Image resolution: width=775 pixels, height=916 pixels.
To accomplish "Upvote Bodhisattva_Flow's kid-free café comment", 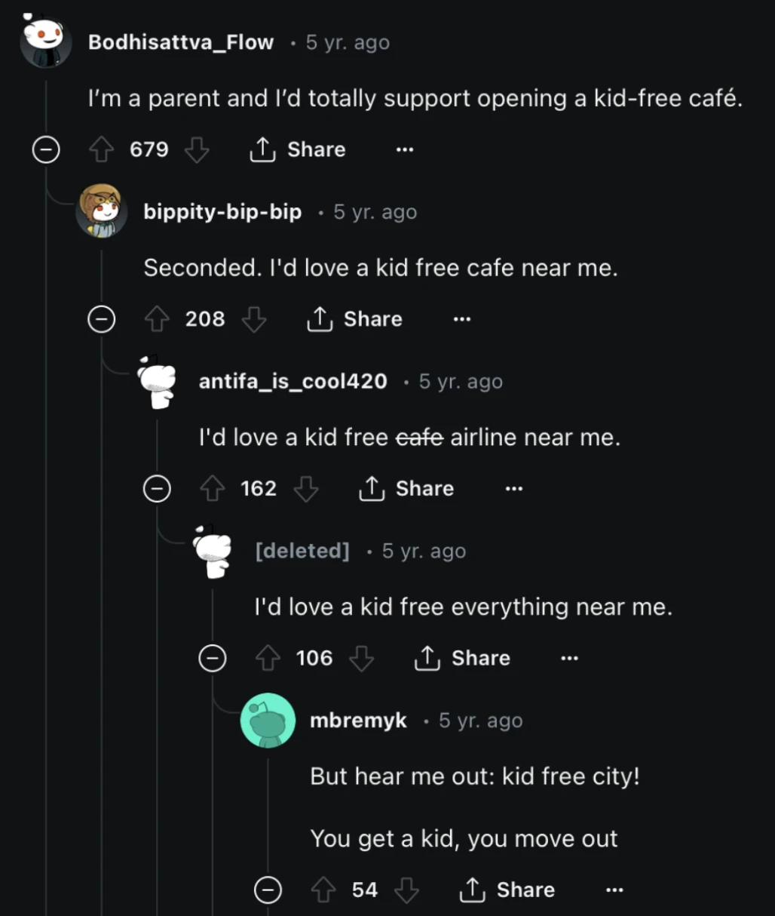I will 101,149.
